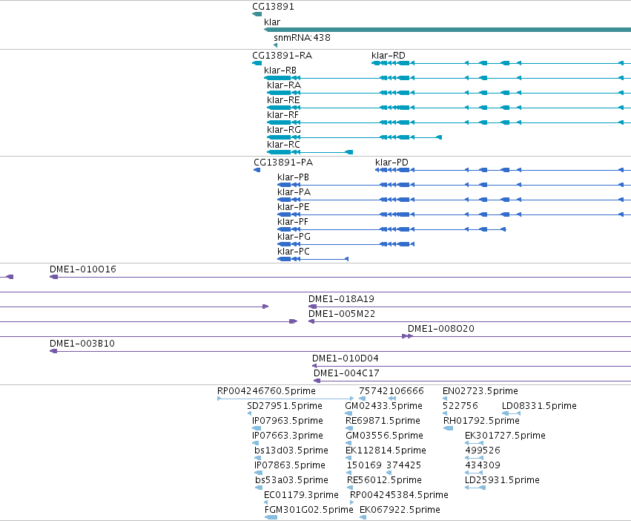Select the 499526 EST label
This screenshot has height=521, width=631.
483,450
